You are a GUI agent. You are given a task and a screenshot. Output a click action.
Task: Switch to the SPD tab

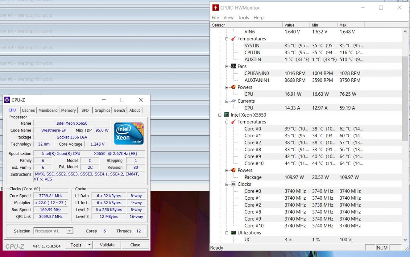point(85,110)
